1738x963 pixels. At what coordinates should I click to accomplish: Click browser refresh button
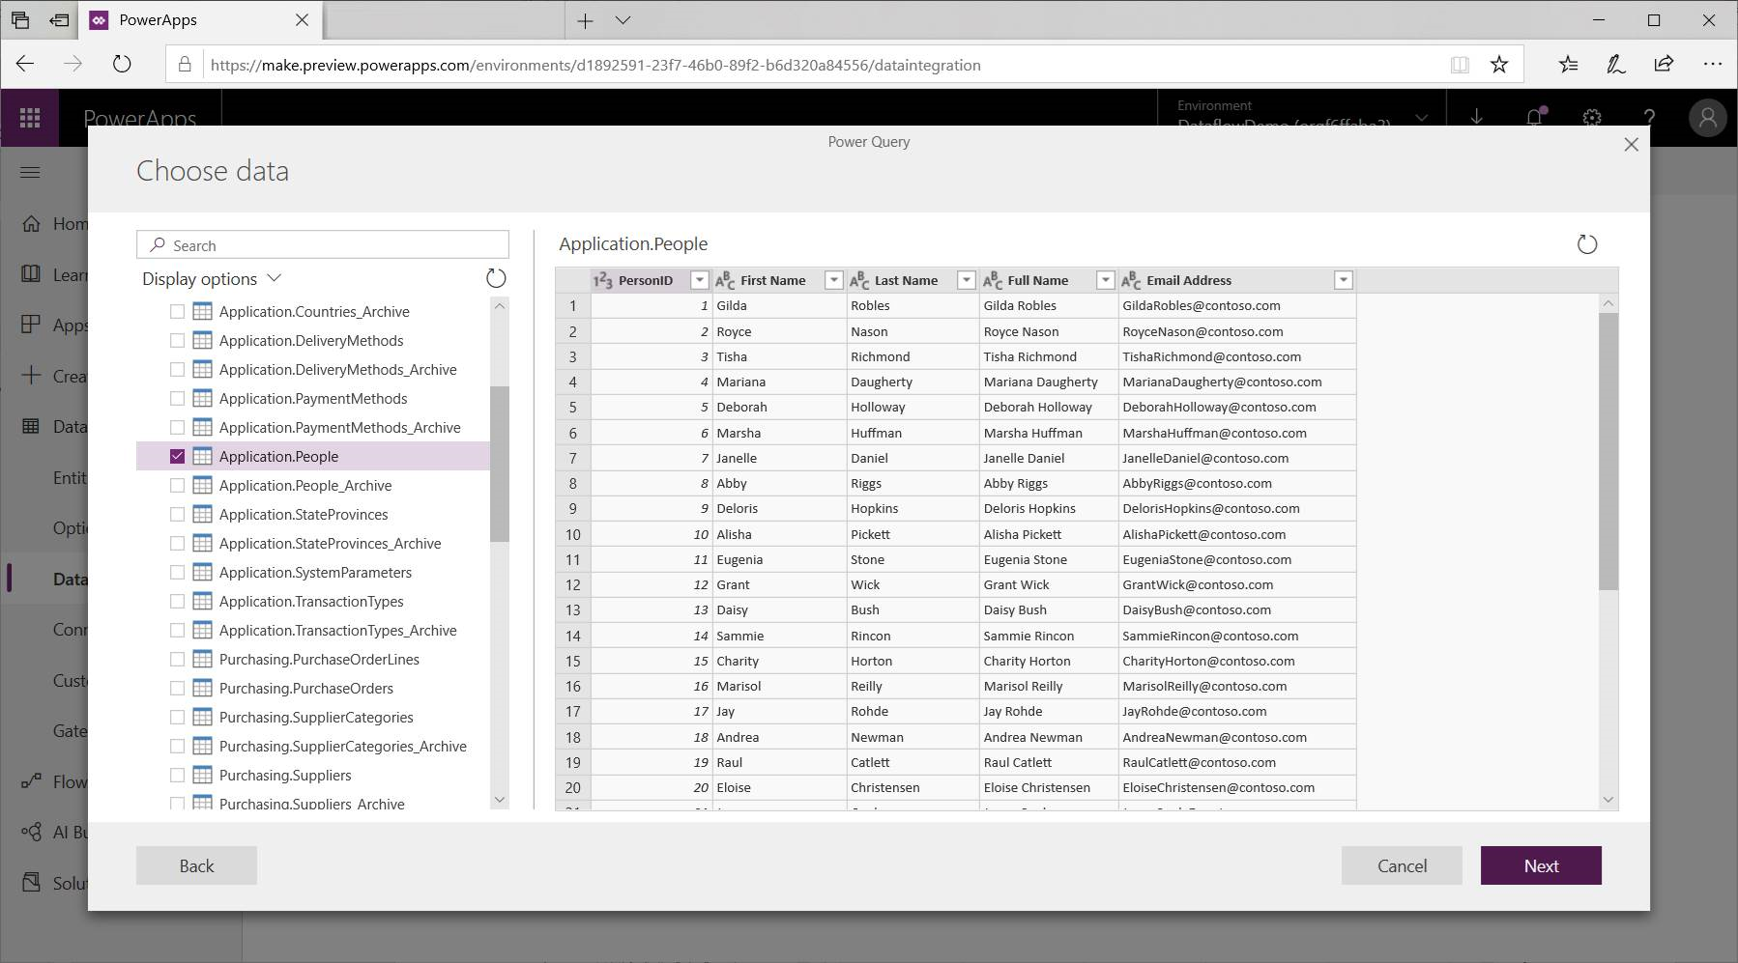[x=122, y=64]
